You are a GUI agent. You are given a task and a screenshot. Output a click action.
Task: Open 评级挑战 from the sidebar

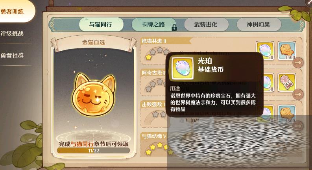[12, 33]
